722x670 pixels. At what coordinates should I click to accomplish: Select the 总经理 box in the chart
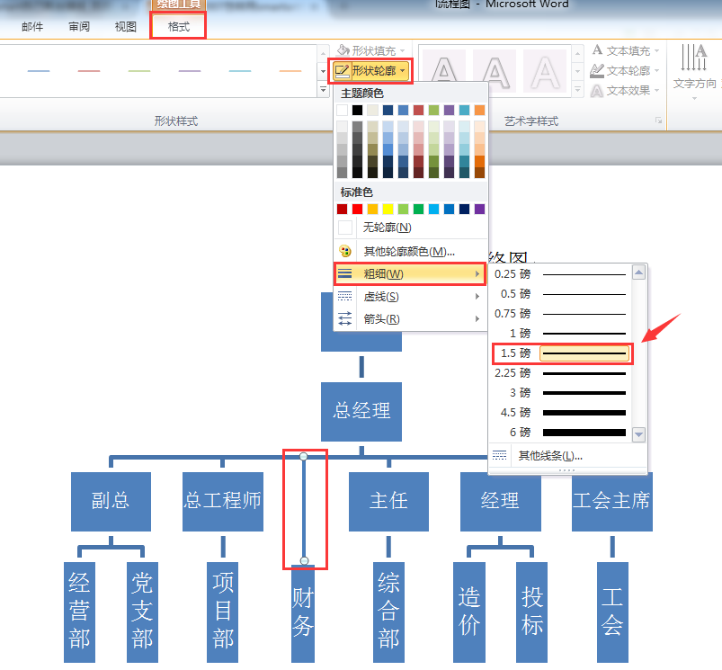[361, 411]
